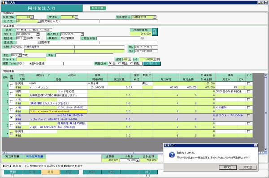The width and height of the screenshot is (269, 178).
Task: Click the ノートパソコン product name cell
Action: [x=58, y=87]
